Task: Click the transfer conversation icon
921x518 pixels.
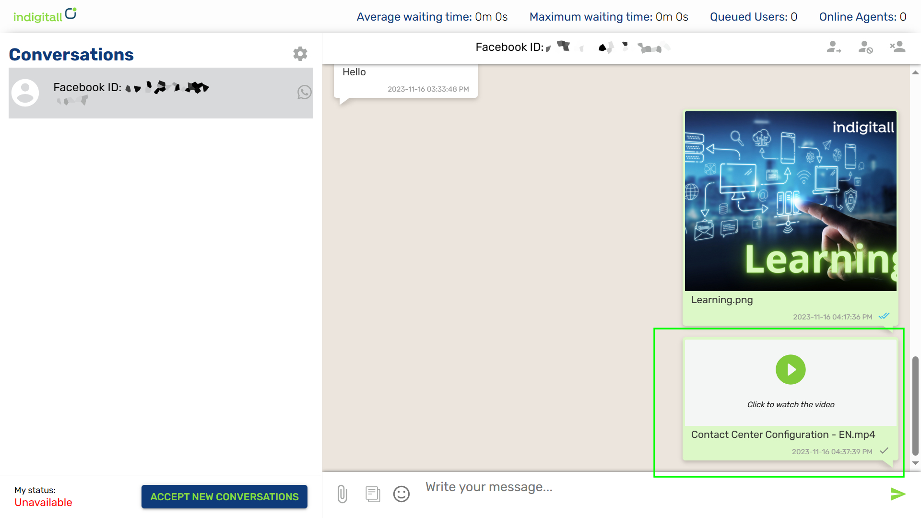Action: coord(834,47)
